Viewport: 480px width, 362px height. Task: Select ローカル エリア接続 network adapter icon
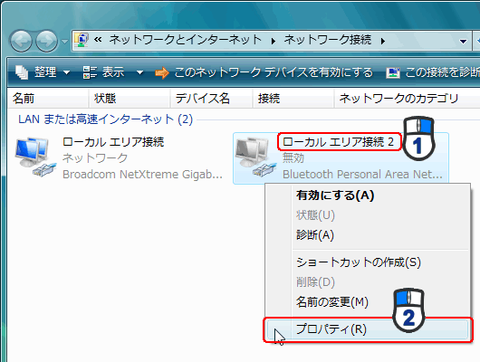click(35, 157)
